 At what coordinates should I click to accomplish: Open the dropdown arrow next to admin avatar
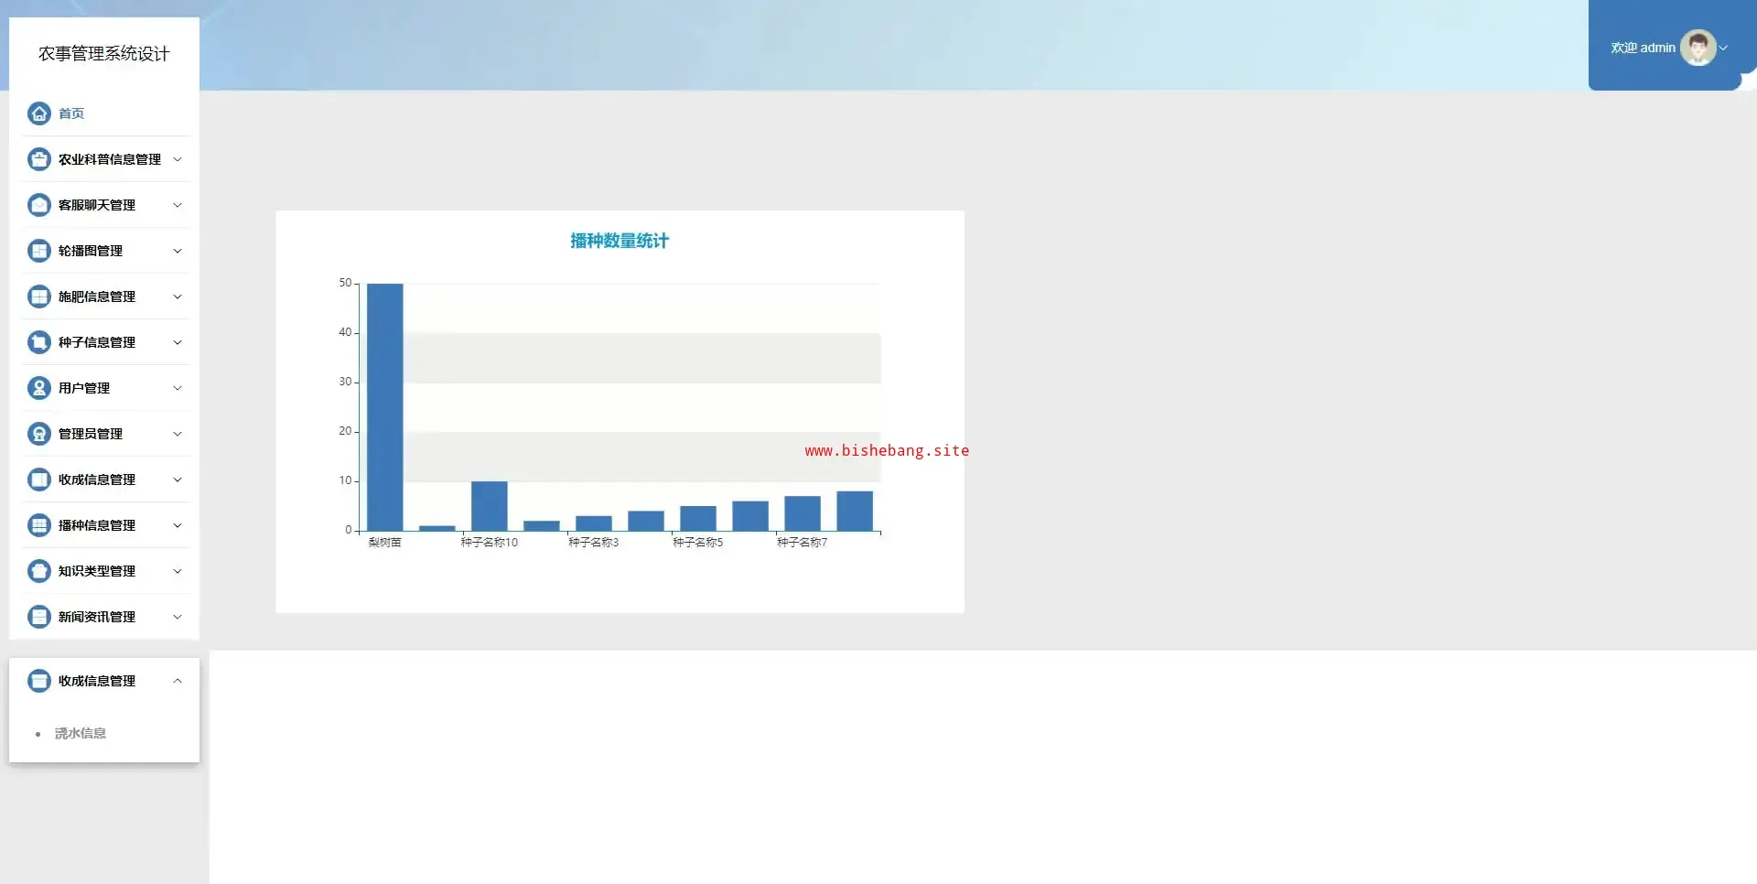pos(1724,48)
